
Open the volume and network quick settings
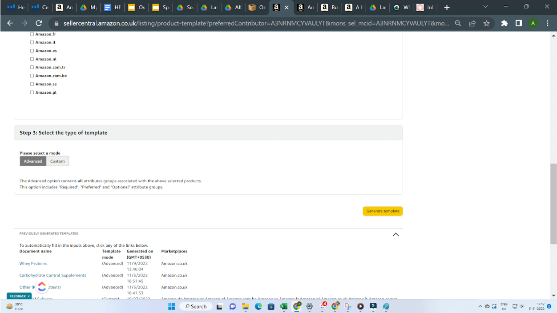tap(518, 306)
